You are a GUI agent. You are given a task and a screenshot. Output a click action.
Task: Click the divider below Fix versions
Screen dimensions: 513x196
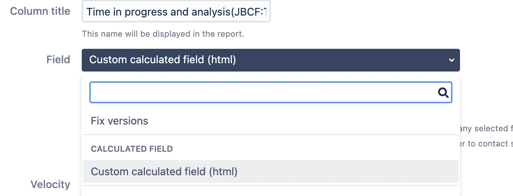click(x=271, y=135)
